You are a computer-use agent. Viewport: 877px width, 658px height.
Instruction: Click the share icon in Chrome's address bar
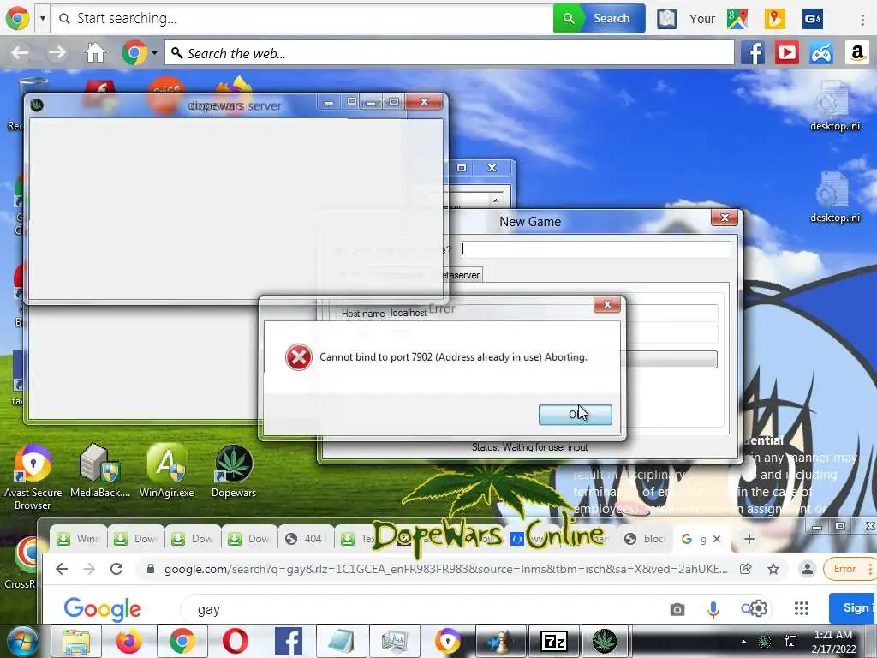746,569
